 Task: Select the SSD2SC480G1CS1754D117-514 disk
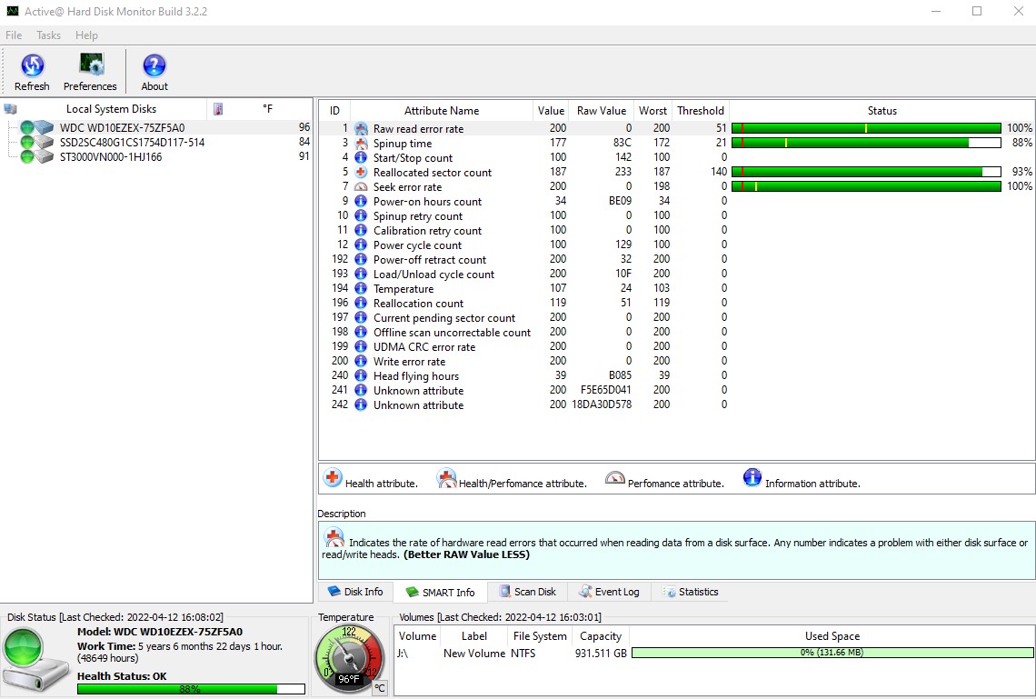tap(132, 143)
